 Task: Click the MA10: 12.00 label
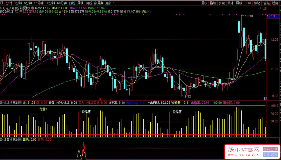coord(60,8)
